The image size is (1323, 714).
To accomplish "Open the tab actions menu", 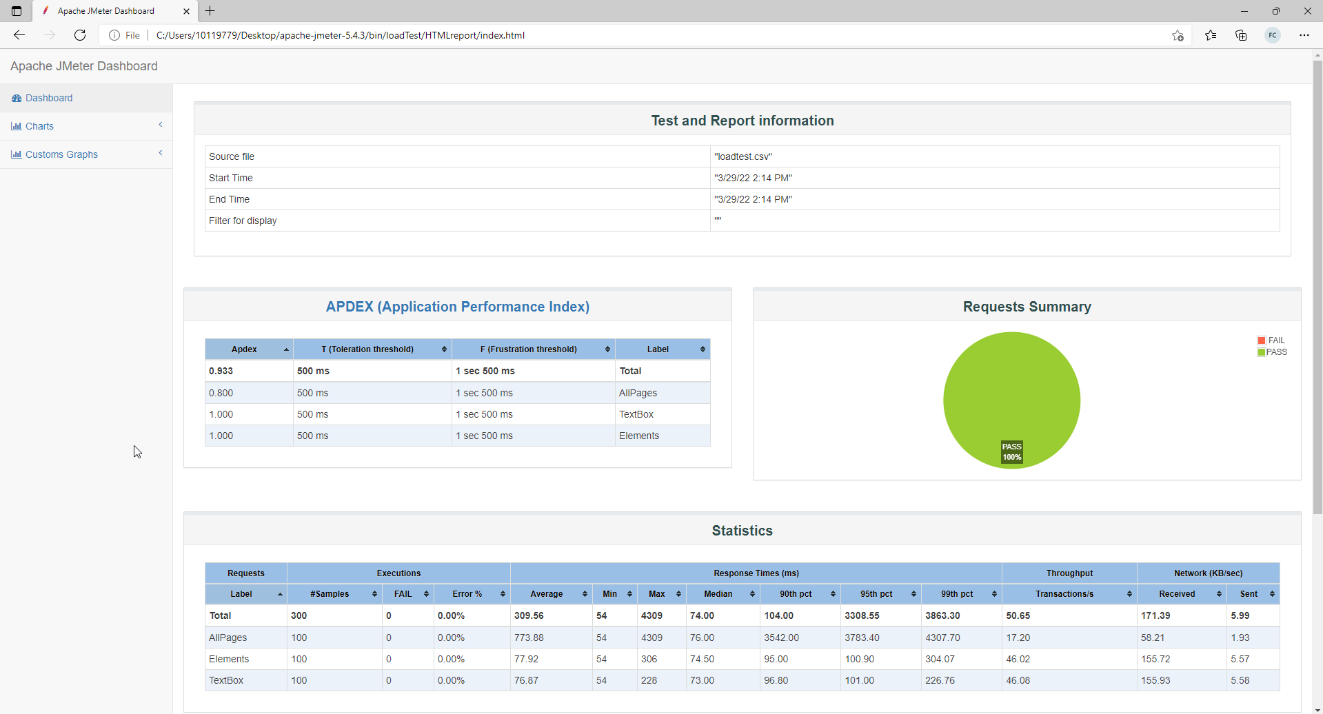I will coord(17,11).
